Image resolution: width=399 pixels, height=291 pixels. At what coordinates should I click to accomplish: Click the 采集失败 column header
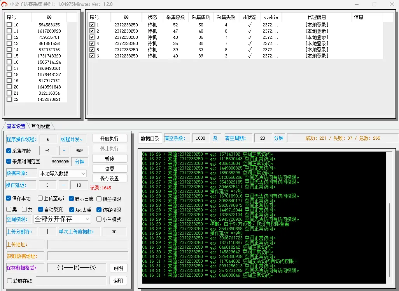tap(226, 17)
